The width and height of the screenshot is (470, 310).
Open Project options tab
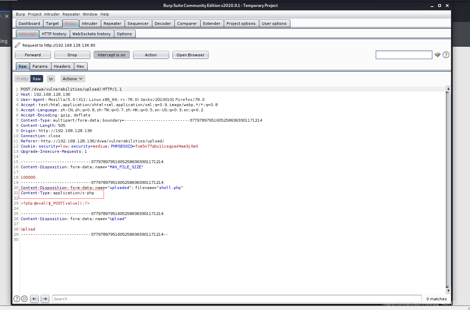coord(241,24)
